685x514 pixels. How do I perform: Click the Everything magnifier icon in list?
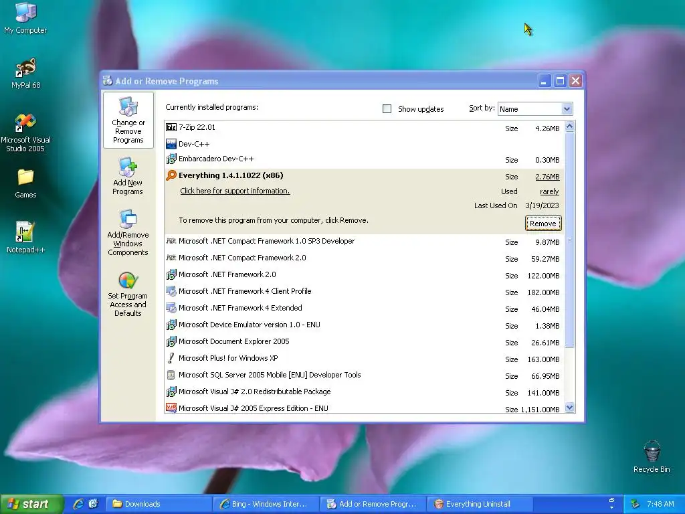tap(171, 176)
